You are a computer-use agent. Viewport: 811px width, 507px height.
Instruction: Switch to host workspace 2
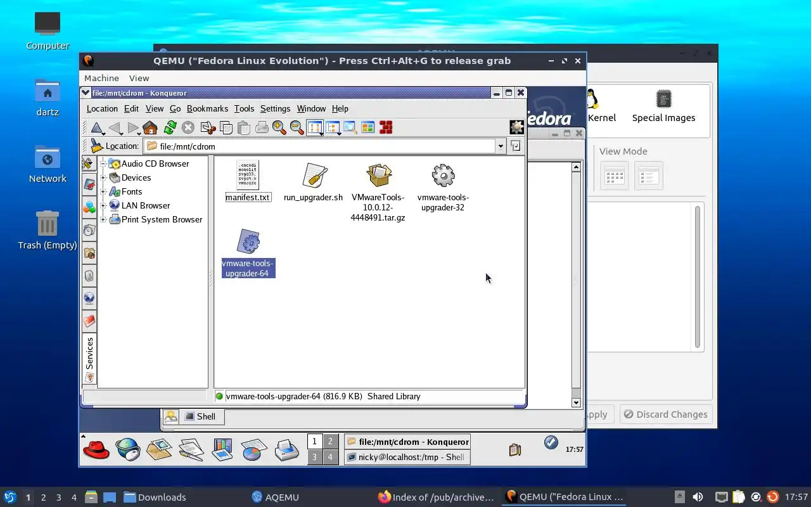point(44,497)
